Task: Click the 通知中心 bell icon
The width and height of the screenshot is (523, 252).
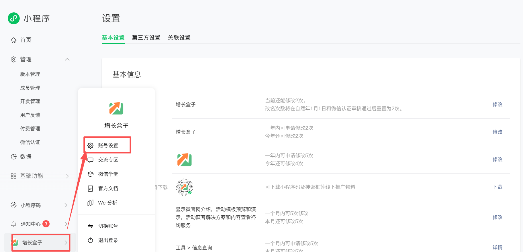Action: [13, 224]
